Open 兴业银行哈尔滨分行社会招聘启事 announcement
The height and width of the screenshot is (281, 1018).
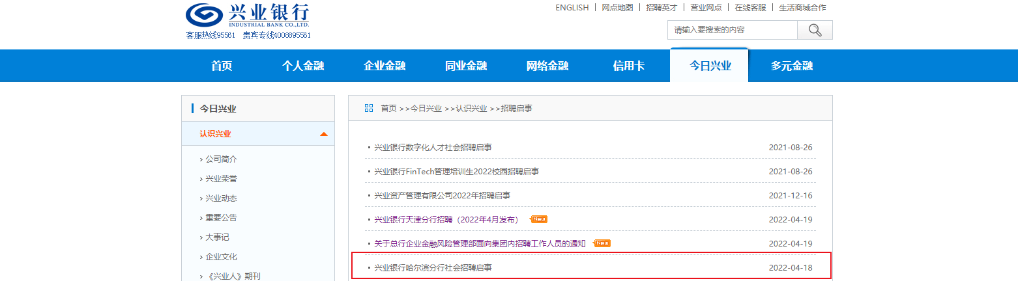click(x=433, y=268)
